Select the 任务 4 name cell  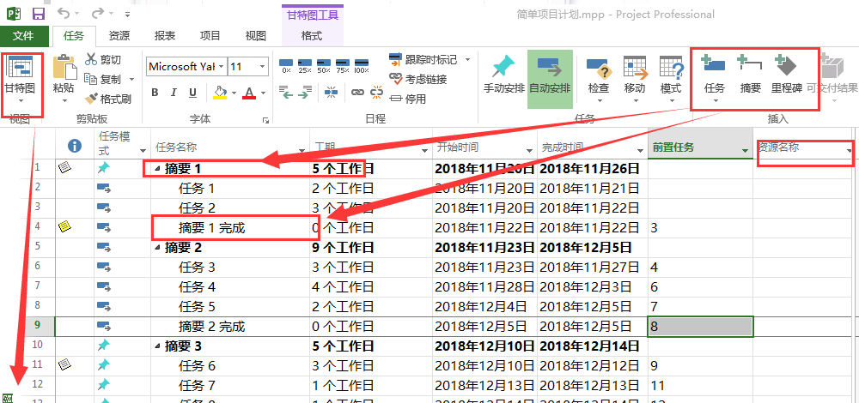click(x=230, y=287)
